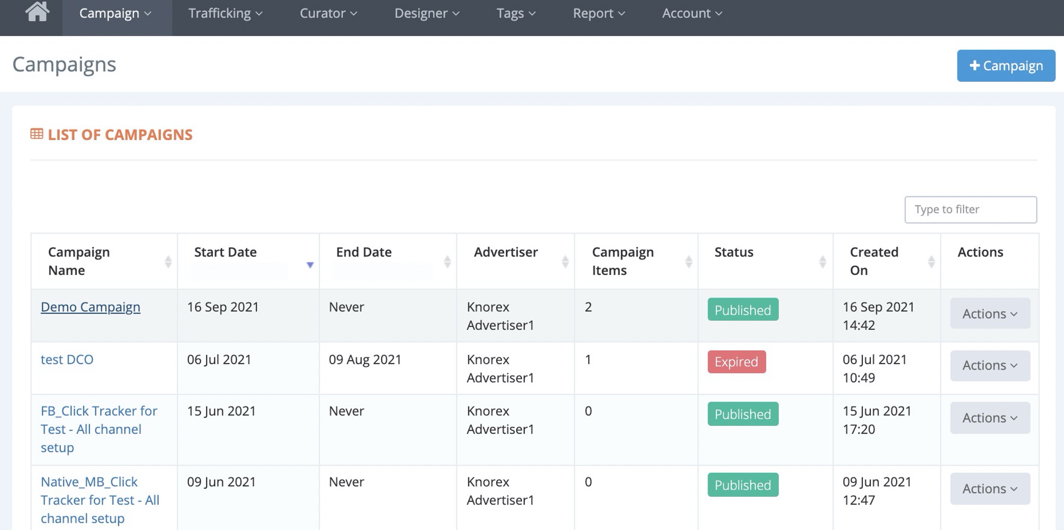Open the Demo Campaign link
1064x530 pixels.
(x=90, y=307)
